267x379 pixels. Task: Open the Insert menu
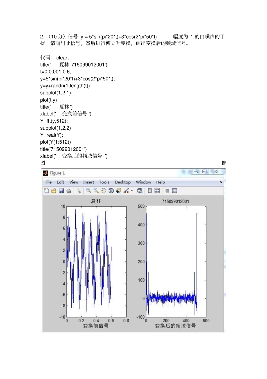pyautogui.click(x=89, y=182)
